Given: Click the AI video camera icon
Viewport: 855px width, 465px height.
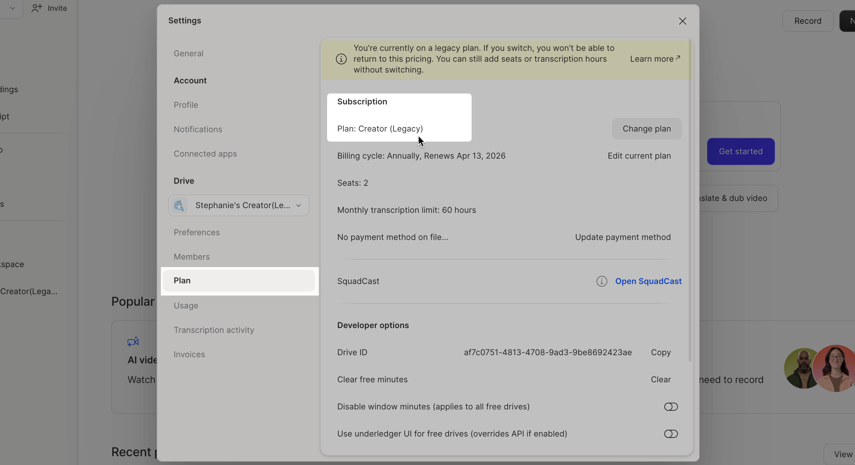Looking at the screenshot, I should (133, 341).
